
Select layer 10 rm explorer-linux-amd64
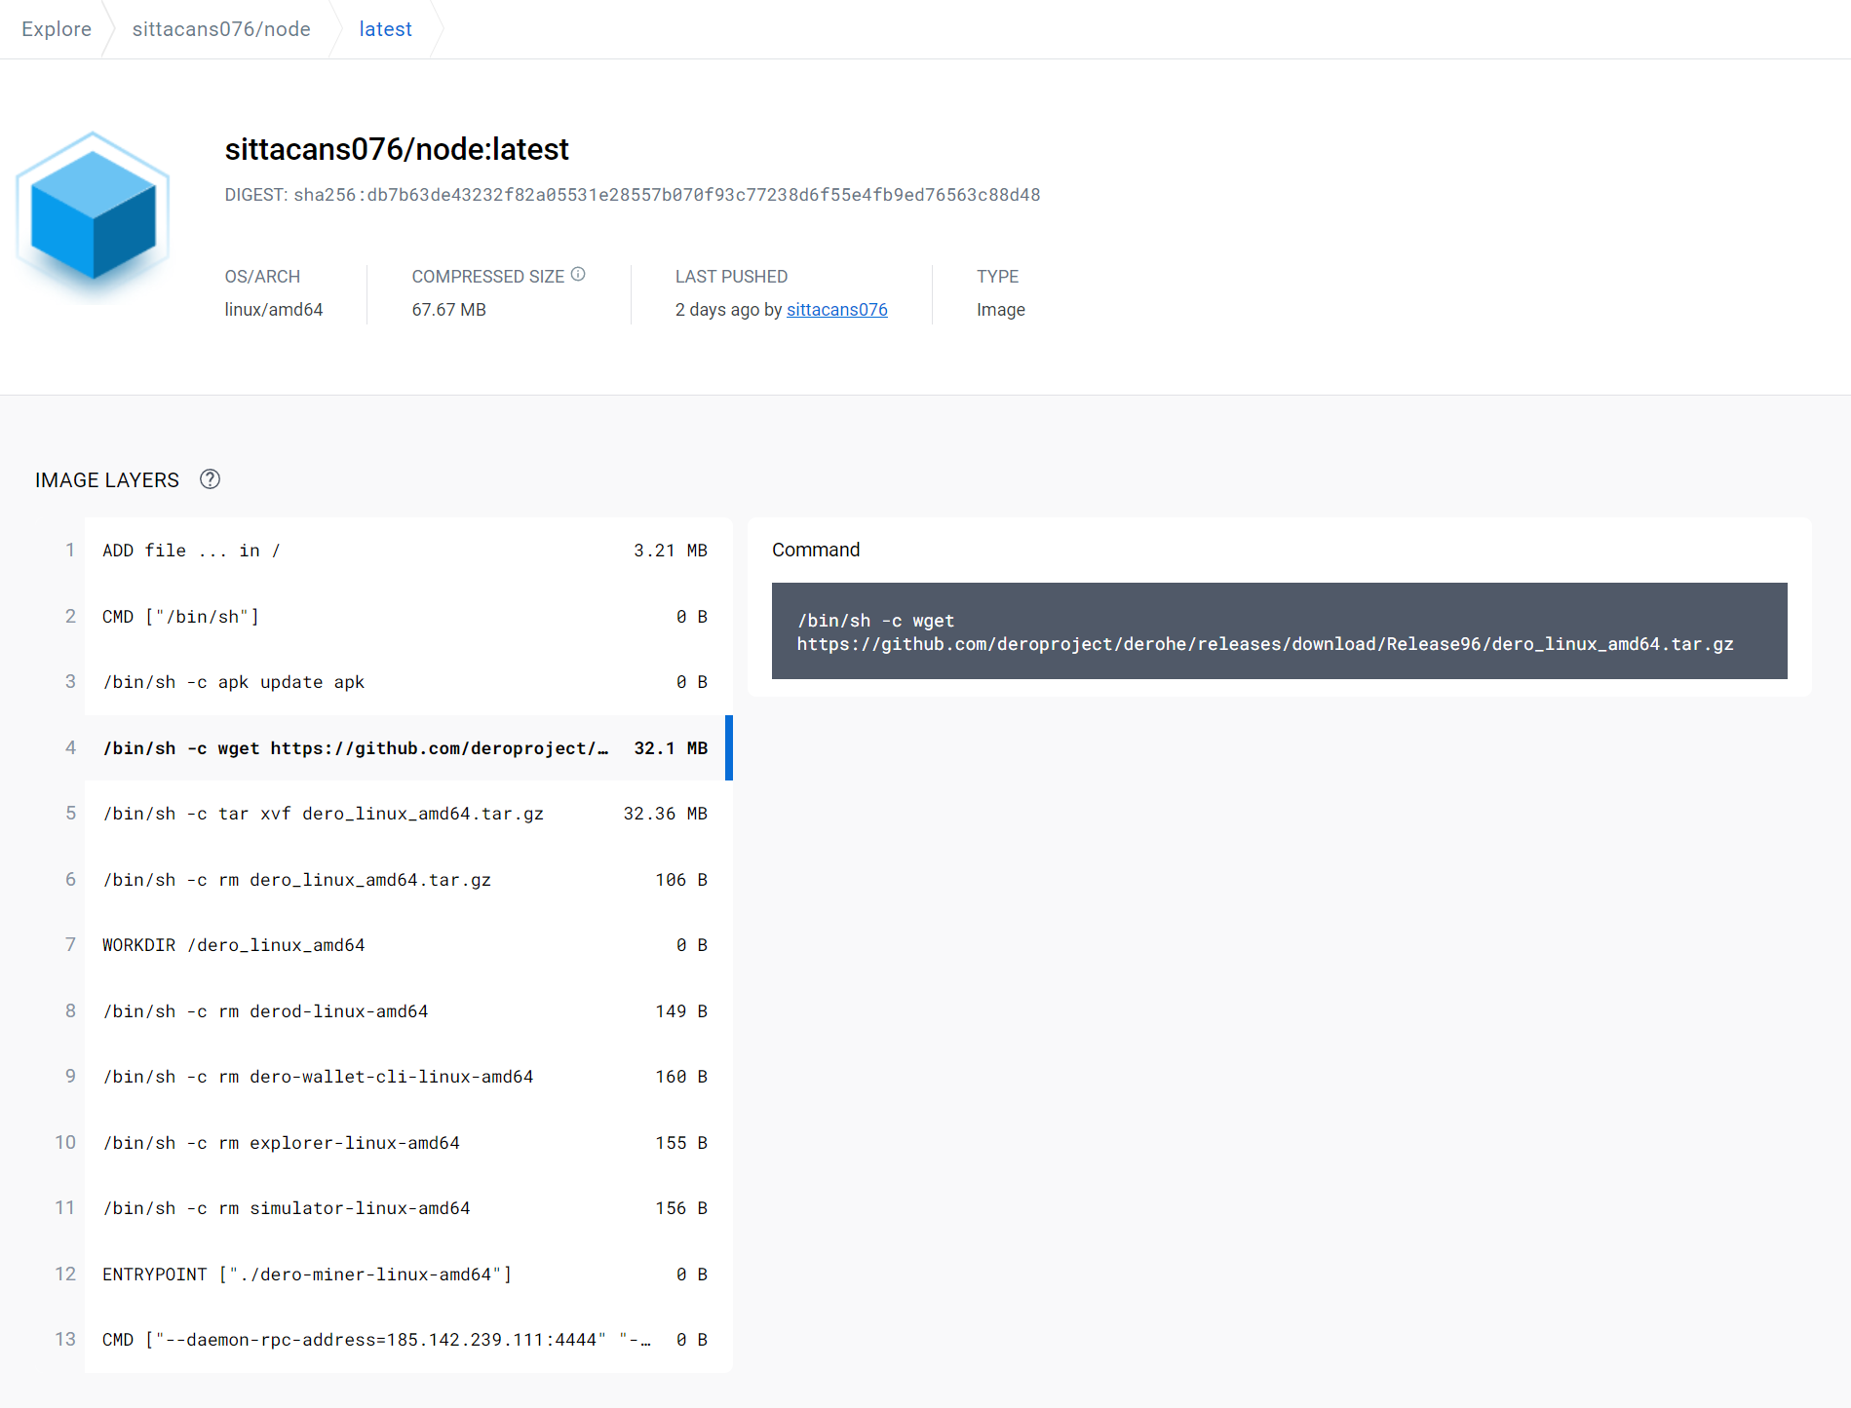point(408,1143)
